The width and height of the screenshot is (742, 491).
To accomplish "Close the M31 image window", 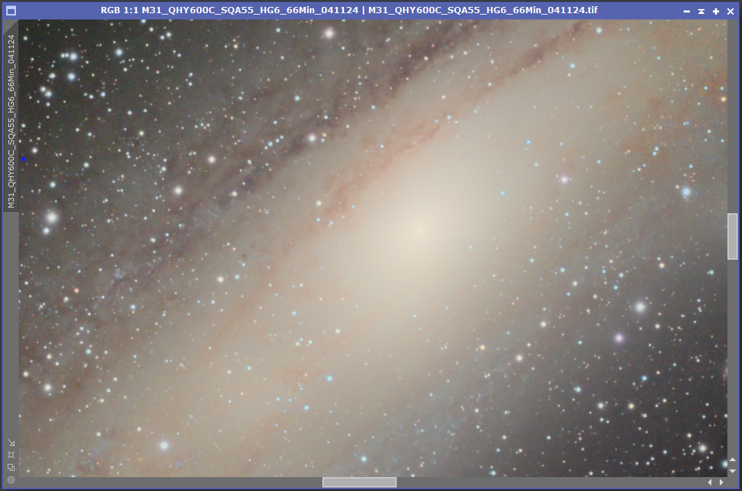I will (x=731, y=11).
